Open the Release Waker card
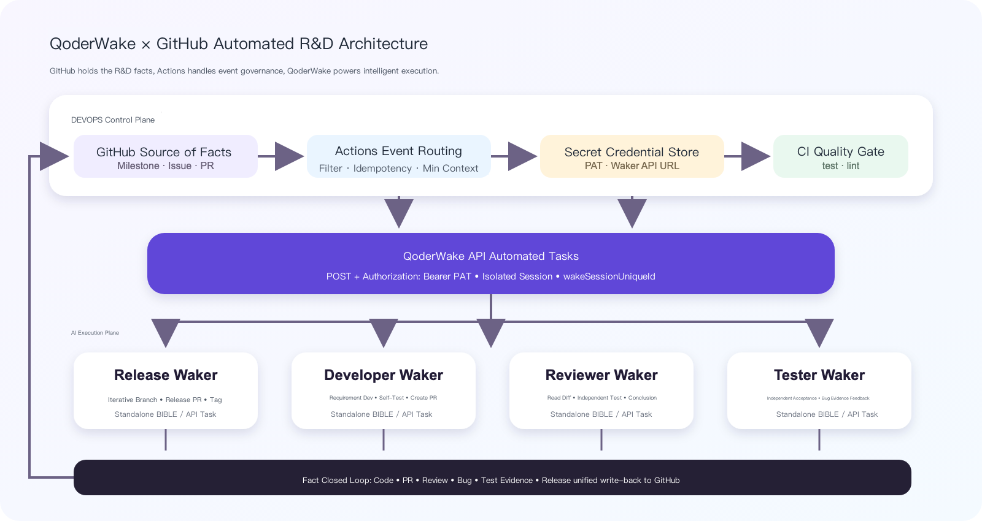This screenshot has height=521, width=982. (x=166, y=390)
